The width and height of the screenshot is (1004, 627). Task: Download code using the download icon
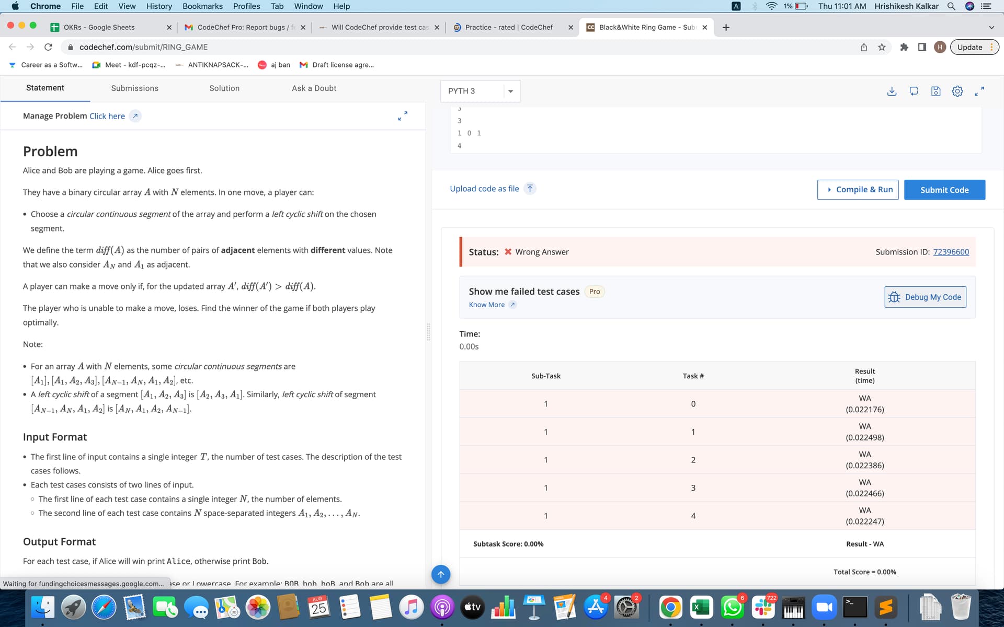892,91
